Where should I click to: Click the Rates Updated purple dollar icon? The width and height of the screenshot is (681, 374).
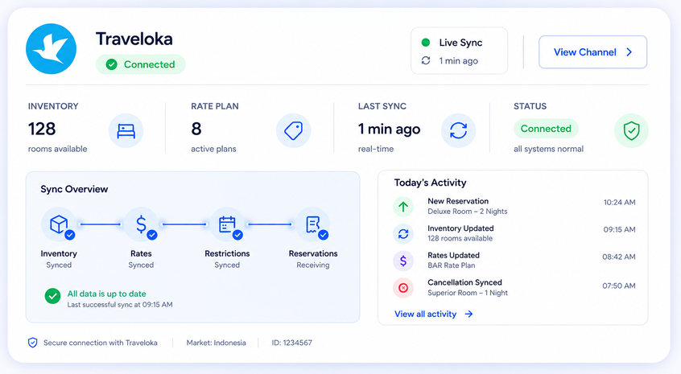(x=403, y=261)
